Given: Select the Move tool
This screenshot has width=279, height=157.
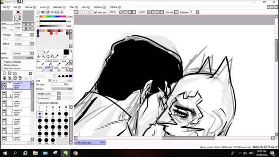Looking at the screenshot, I should pyautogui.click(x=39, y=56).
